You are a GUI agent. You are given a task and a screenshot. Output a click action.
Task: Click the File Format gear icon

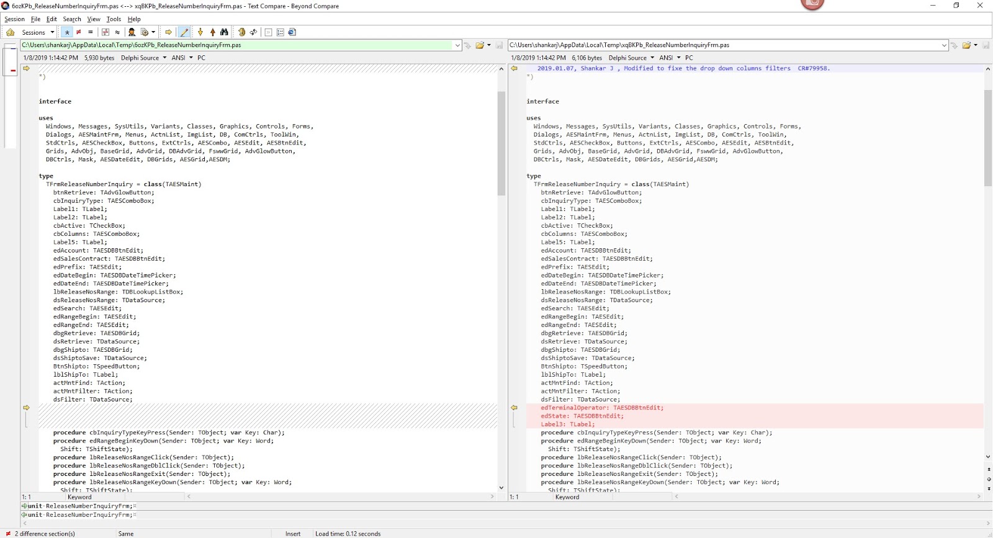(145, 32)
